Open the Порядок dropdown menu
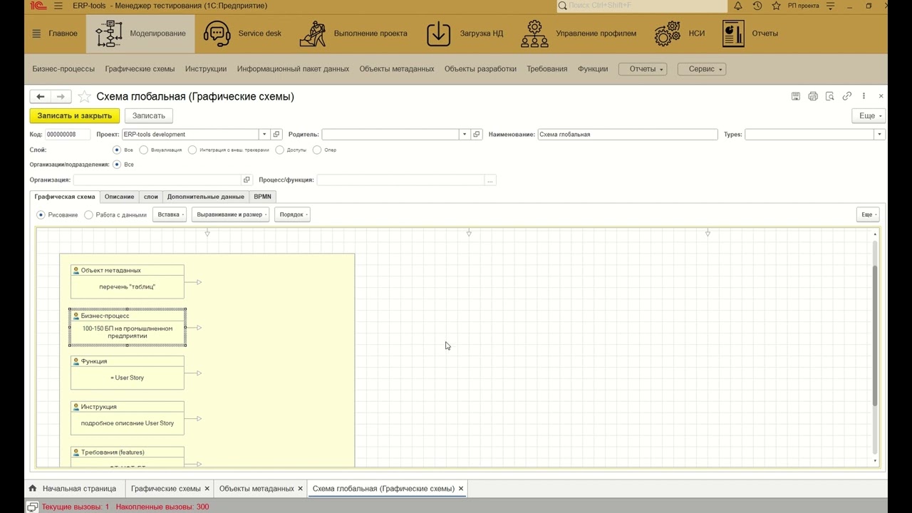912x513 pixels. (x=292, y=214)
